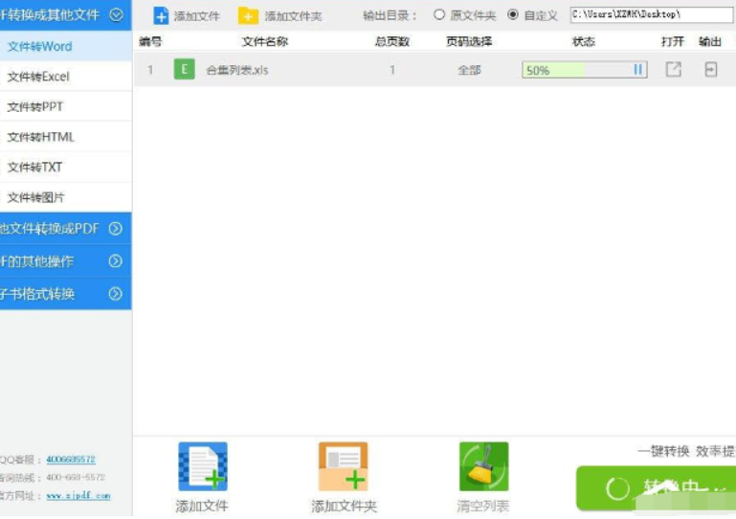This screenshot has height=519, width=736.
Task: Select 文件转Word in the sidebar
Action: click(x=66, y=46)
